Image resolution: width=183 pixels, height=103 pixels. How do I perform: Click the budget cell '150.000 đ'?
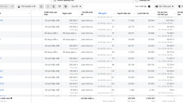[73, 71]
